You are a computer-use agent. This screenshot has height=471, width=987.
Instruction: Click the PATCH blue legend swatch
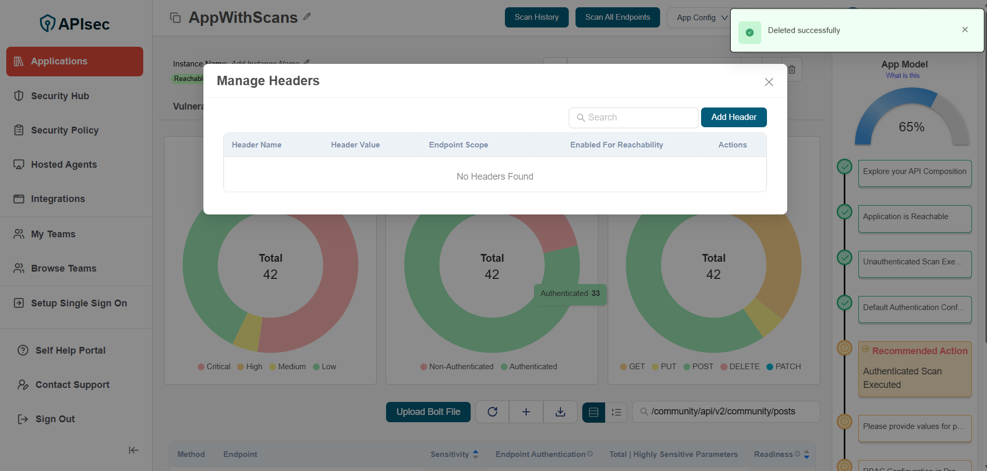click(x=770, y=367)
